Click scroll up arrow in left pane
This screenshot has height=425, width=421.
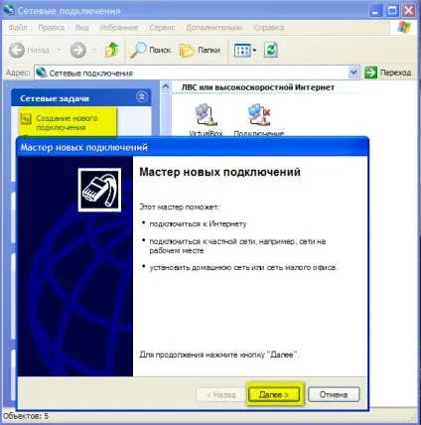pyautogui.click(x=166, y=86)
